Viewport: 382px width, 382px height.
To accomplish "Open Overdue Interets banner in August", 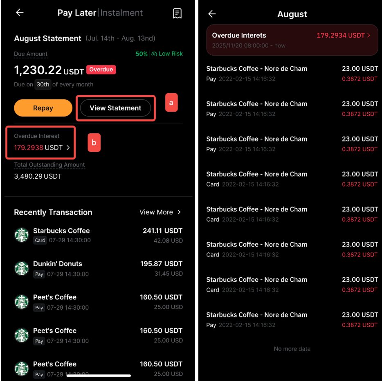I will (x=292, y=40).
